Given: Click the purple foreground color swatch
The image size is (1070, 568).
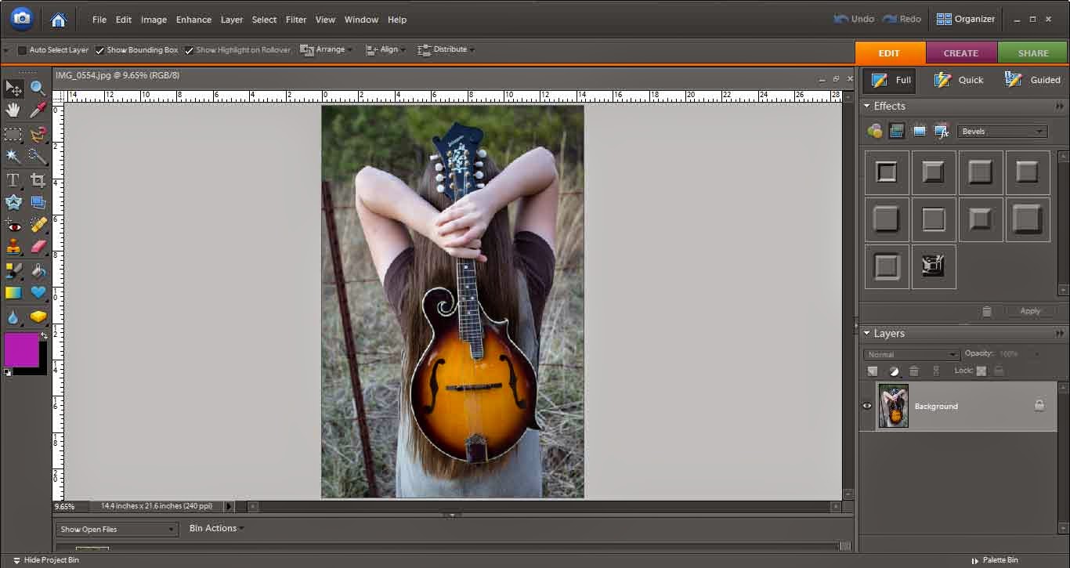Looking at the screenshot, I should [x=21, y=349].
